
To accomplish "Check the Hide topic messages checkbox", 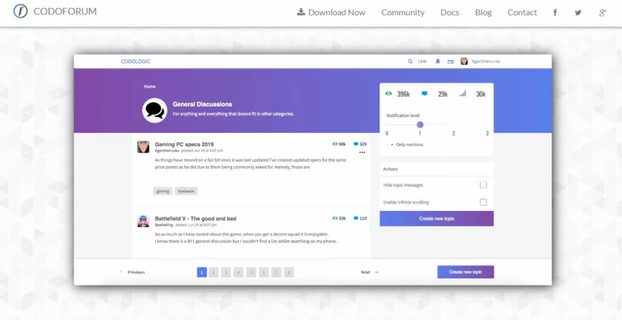I will point(483,185).
